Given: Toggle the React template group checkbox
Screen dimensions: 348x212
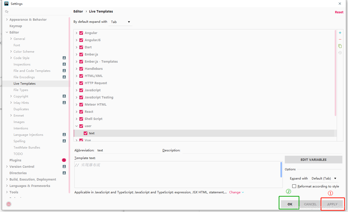Looking at the screenshot, I should (x=81, y=112).
